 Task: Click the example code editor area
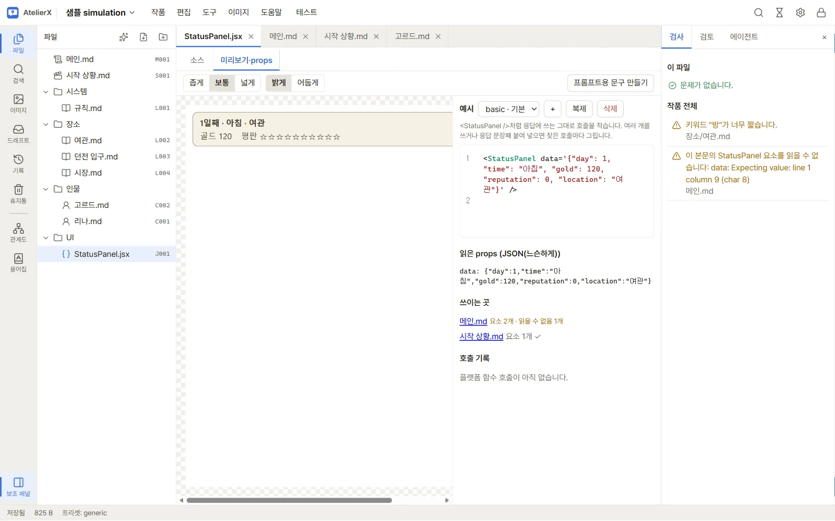point(556,191)
